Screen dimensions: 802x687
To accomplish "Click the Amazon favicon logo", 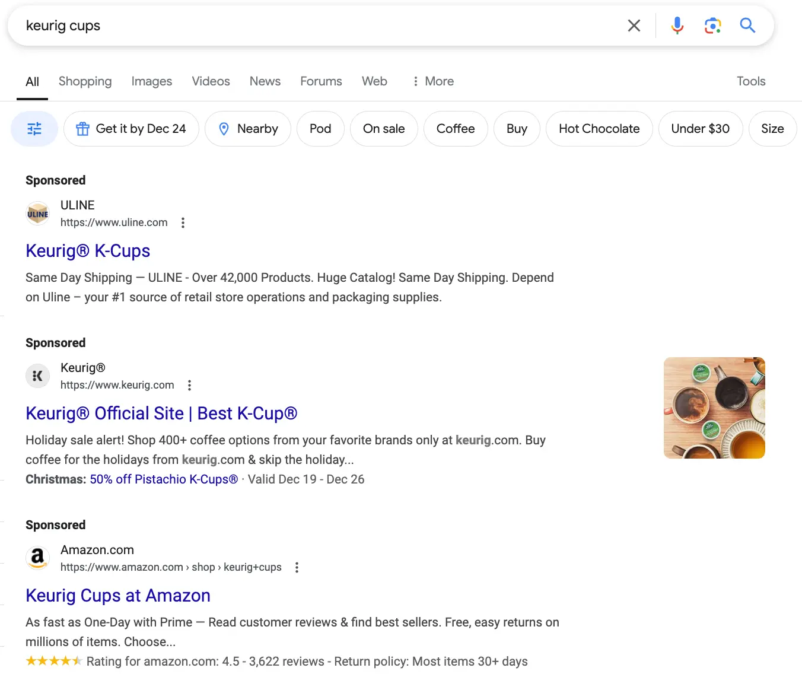I will point(38,558).
